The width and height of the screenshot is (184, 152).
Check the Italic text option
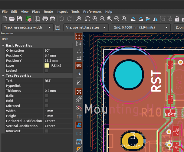coord(47,96)
